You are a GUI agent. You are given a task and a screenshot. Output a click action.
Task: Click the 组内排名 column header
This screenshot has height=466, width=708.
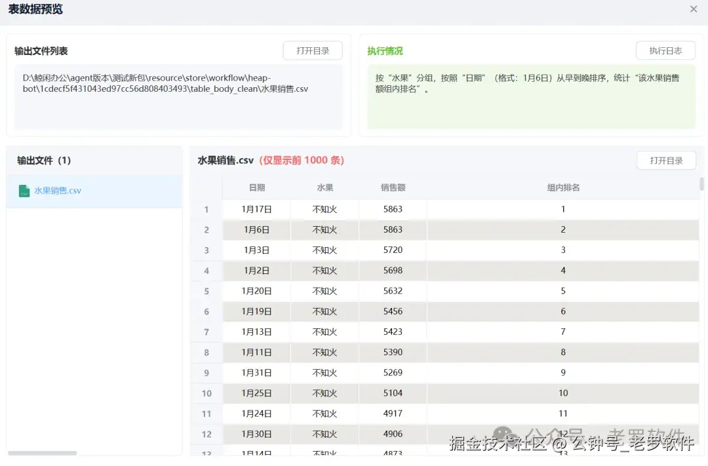(563, 187)
